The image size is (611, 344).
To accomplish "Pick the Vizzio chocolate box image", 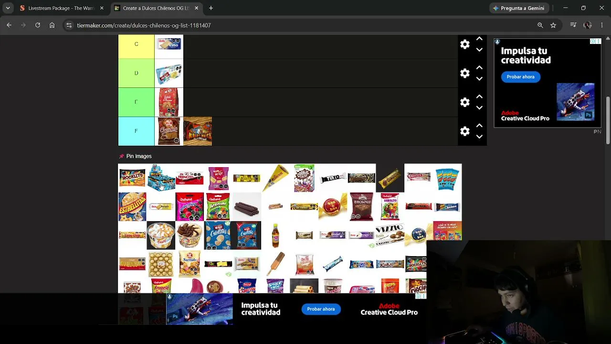I will (390, 235).
